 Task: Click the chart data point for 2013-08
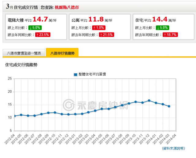click(122, 105)
